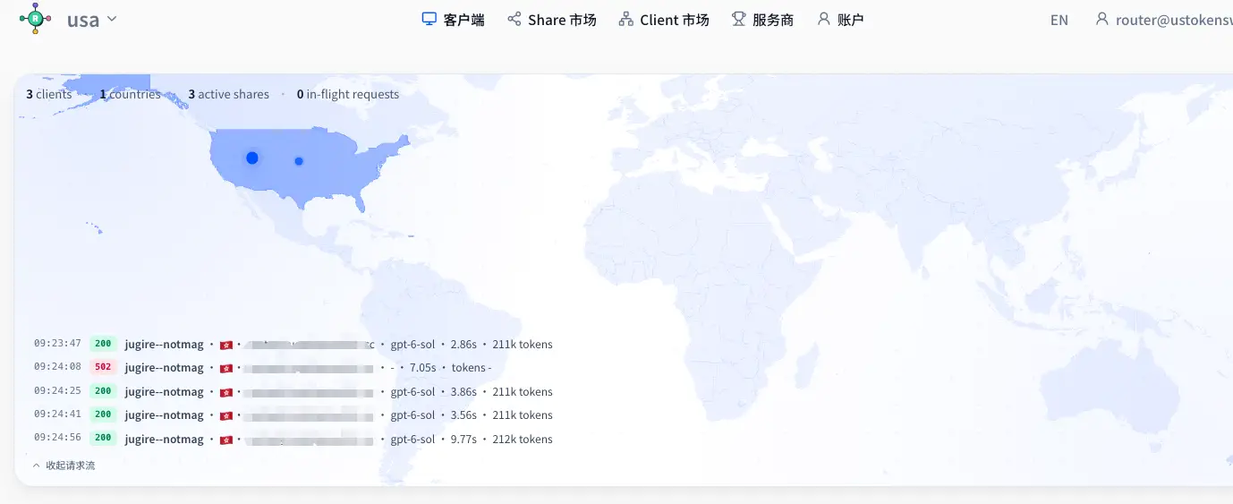The height and width of the screenshot is (504, 1233).
Task: Click the "3 active shares" stat
Action: pyautogui.click(x=229, y=94)
